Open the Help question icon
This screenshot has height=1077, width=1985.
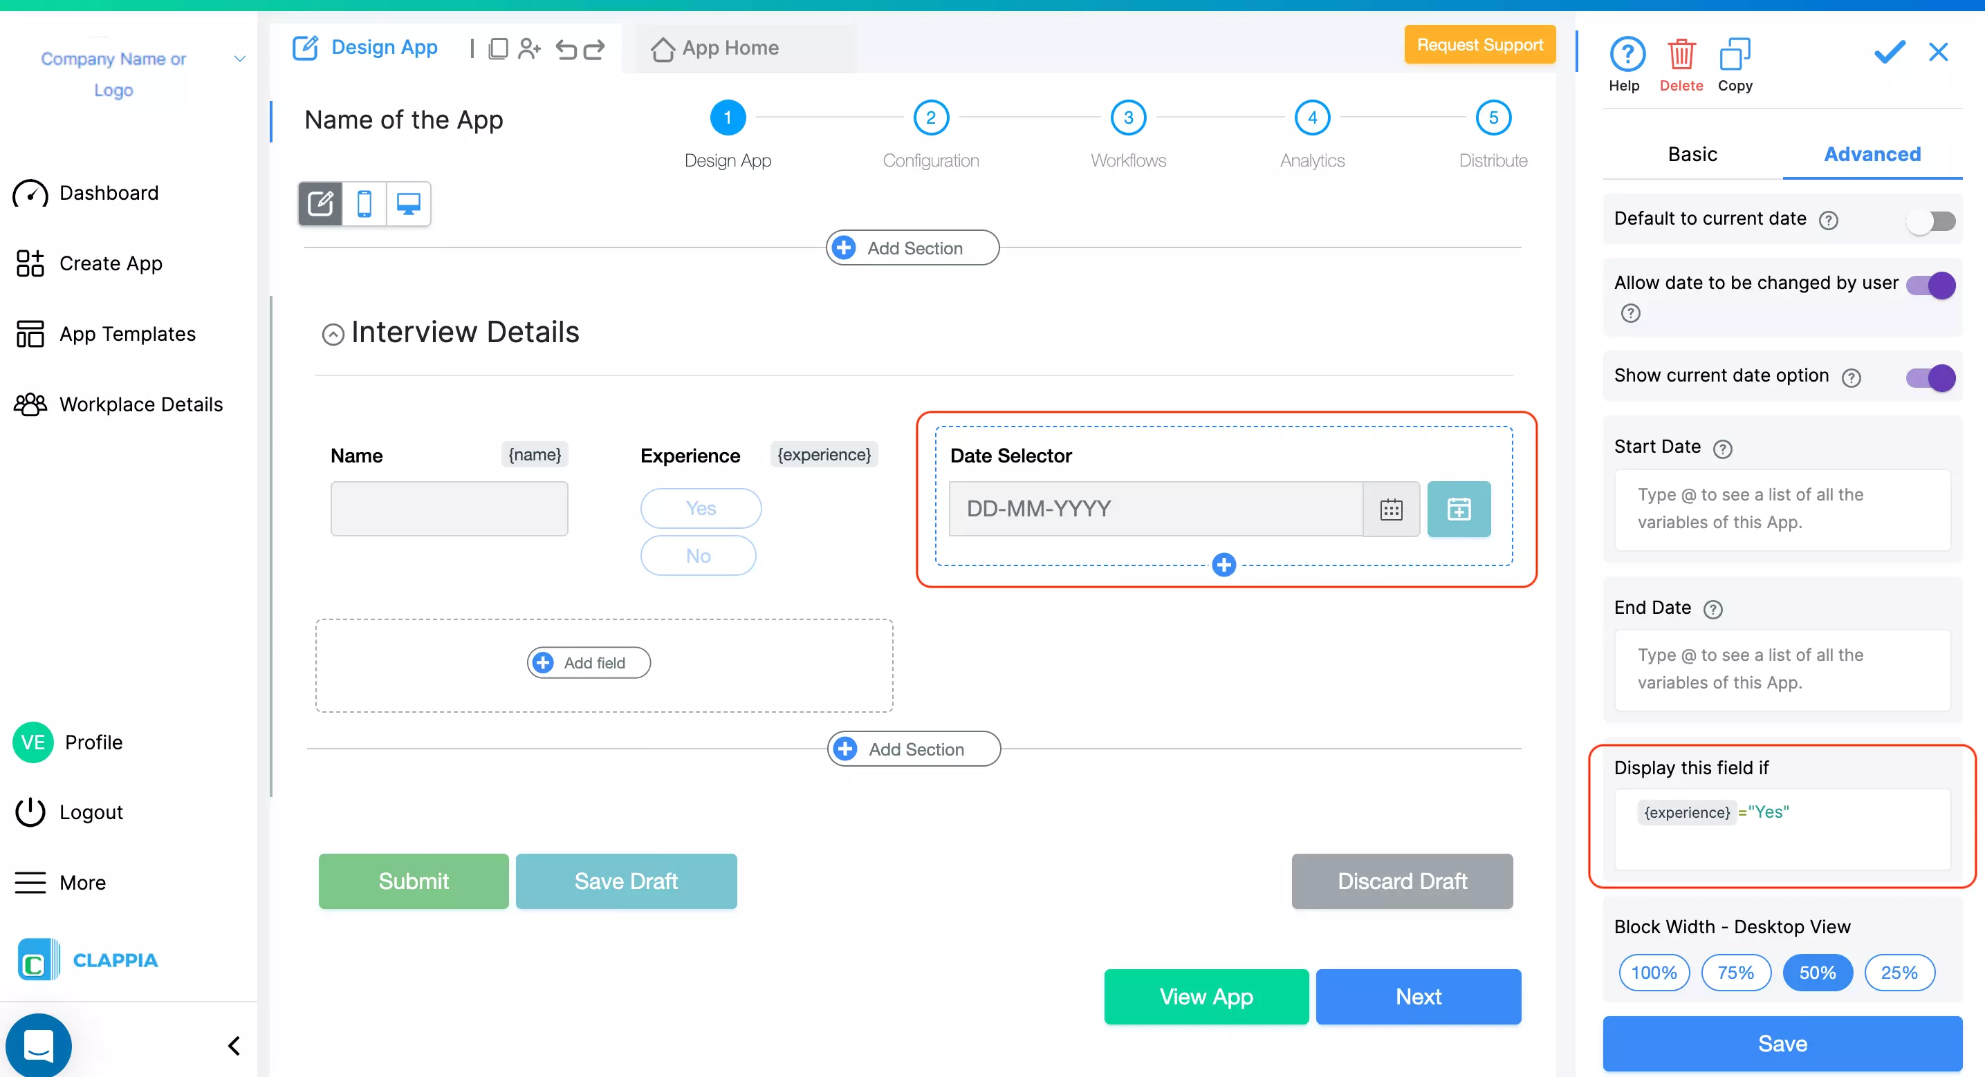[x=1627, y=55]
